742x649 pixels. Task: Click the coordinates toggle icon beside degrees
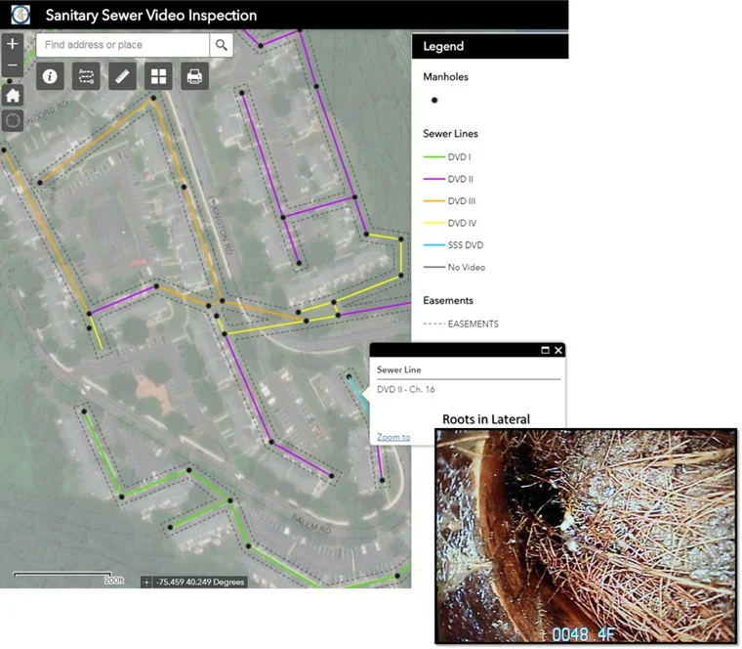[146, 583]
